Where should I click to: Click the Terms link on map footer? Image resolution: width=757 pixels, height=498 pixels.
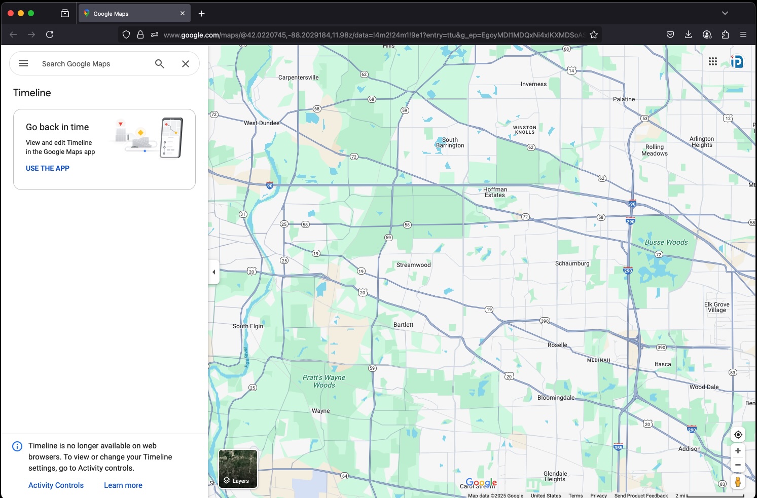pyautogui.click(x=575, y=495)
